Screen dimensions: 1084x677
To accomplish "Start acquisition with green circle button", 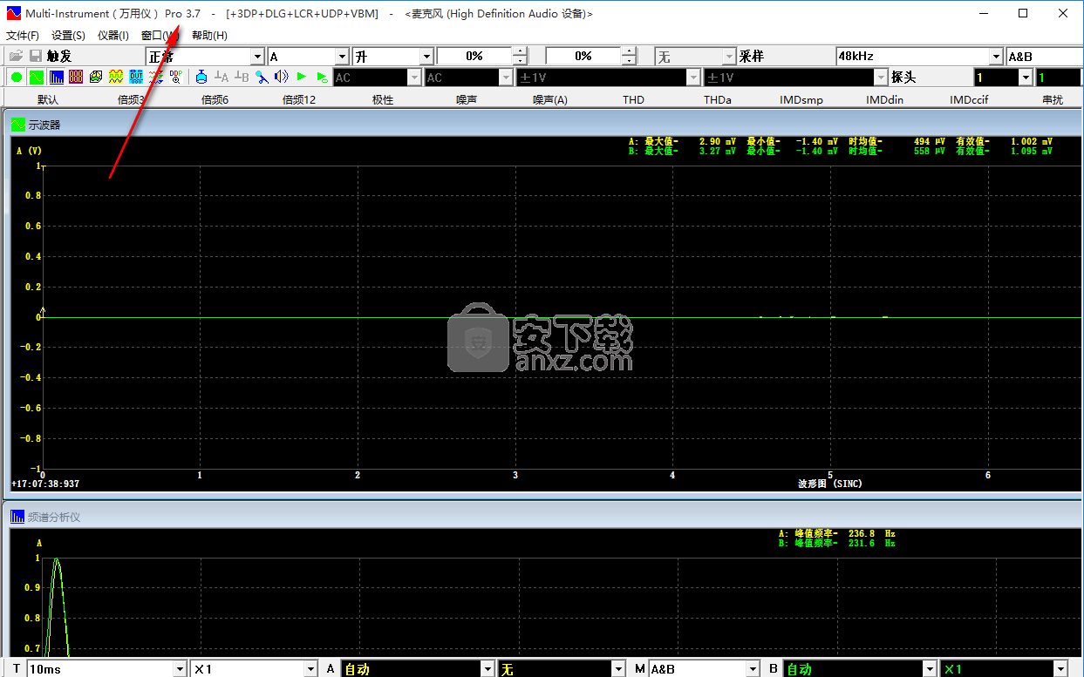I will pyautogui.click(x=17, y=78).
